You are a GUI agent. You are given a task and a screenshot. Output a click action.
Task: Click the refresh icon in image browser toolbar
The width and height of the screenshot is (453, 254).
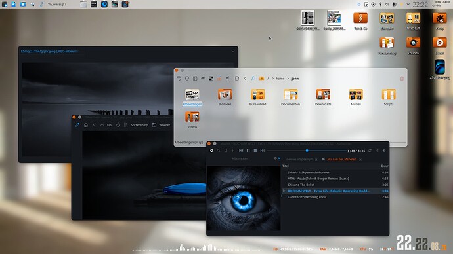pos(118,125)
